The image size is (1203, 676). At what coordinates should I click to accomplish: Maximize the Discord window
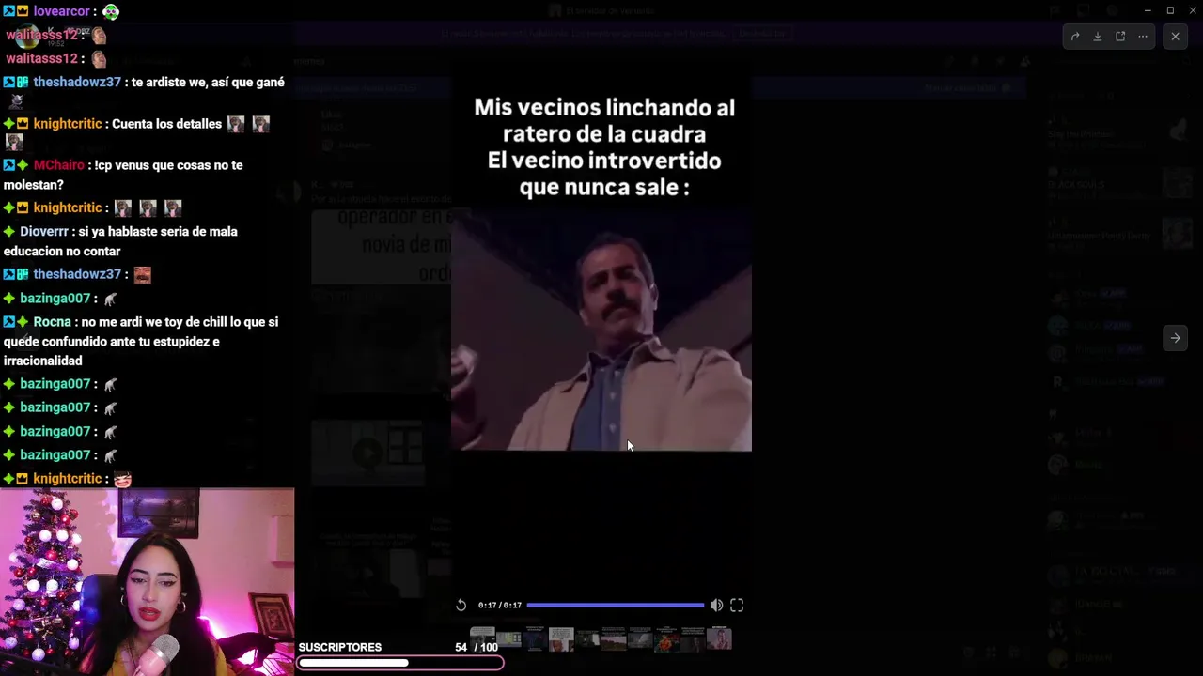[1170, 10]
